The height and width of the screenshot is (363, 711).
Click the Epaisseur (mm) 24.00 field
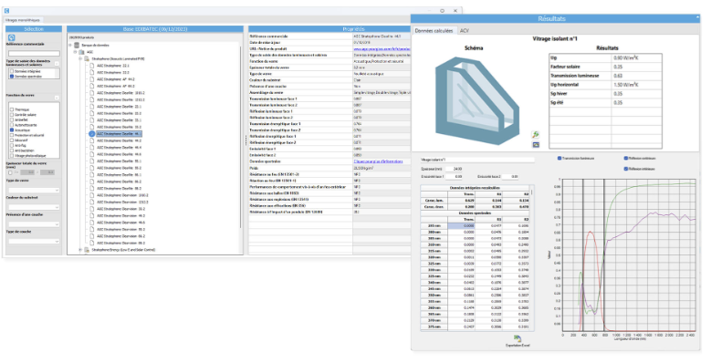[x=454, y=169]
